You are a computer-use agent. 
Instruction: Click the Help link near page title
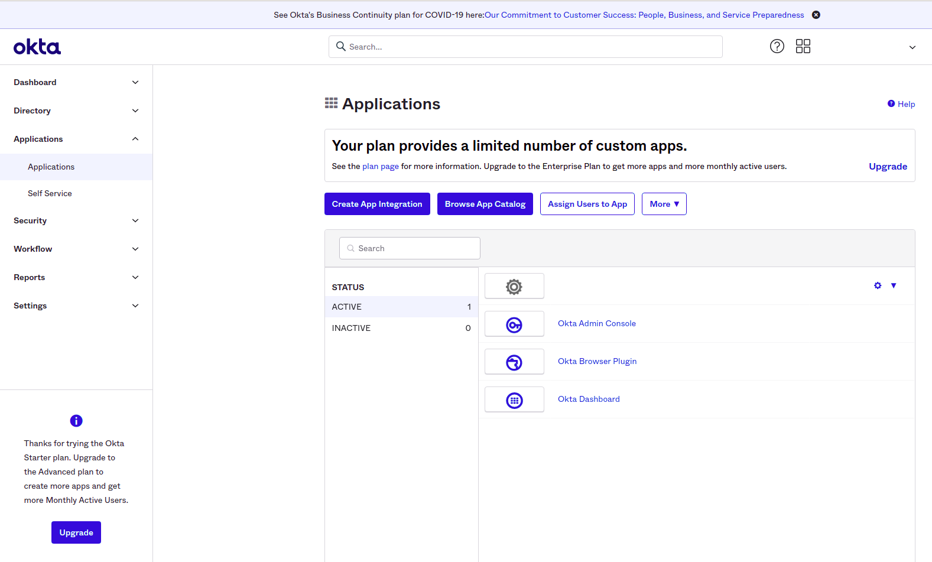tap(901, 104)
